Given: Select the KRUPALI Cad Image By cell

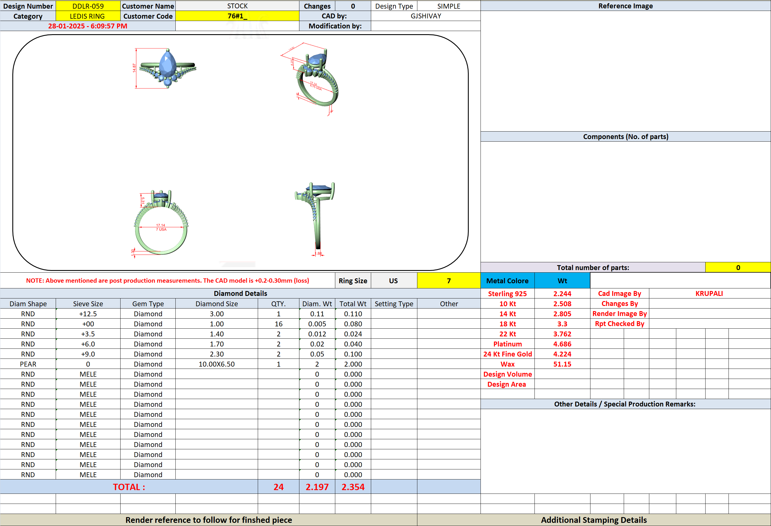Looking at the screenshot, I should click(709, 294).
